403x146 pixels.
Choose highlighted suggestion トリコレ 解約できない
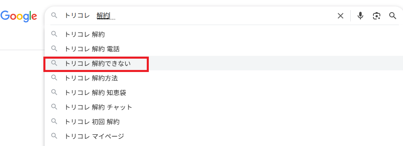[x=223, y=63]
